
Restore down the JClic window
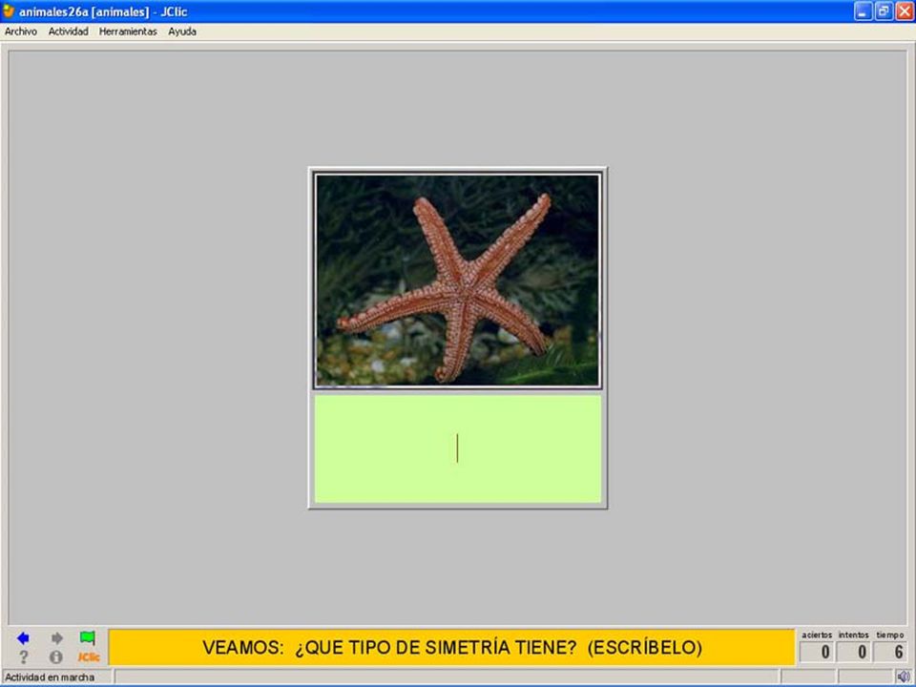[884, 11]
